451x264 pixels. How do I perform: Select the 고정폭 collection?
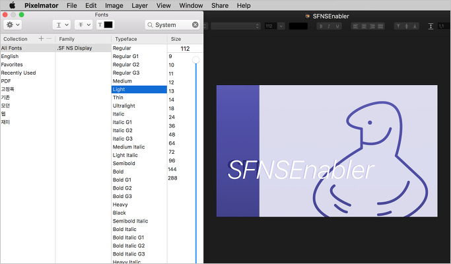[x=28, y=89]
